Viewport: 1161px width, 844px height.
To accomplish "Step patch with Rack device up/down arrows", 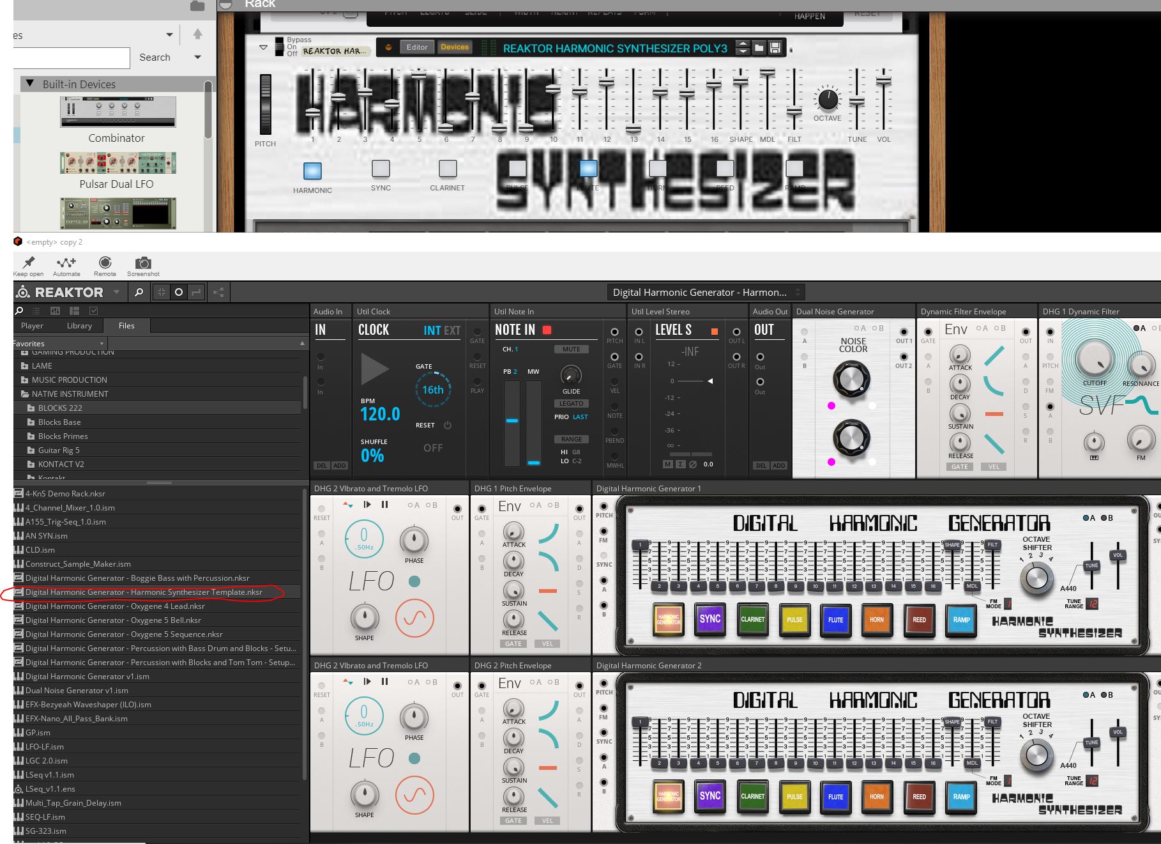I will (743, 48).
